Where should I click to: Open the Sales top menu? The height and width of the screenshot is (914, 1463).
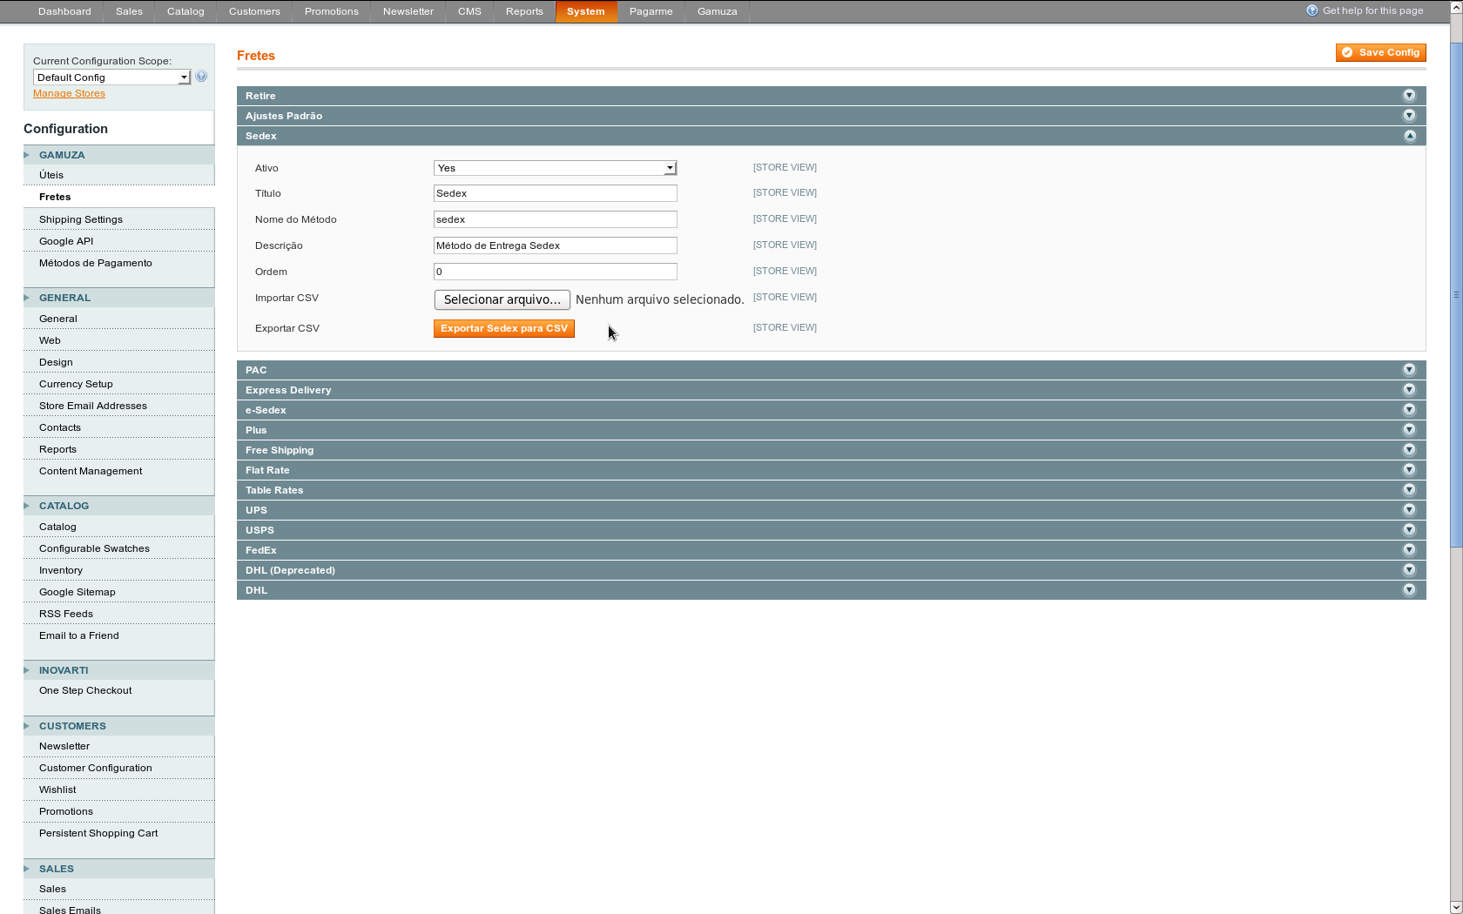pyautogui.click(x=129, y=11)
